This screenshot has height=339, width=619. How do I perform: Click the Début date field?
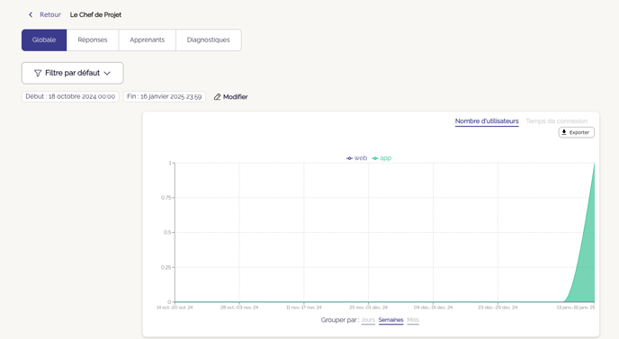[70, 96]
